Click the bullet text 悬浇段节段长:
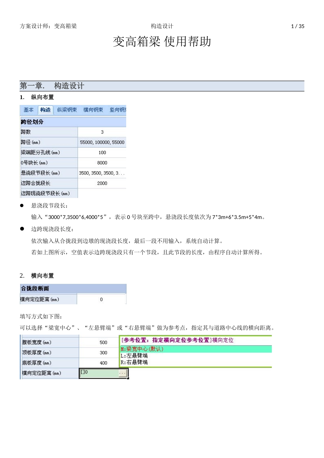Image resolution: width=324 pixels, height=458 pixels. 49,205
